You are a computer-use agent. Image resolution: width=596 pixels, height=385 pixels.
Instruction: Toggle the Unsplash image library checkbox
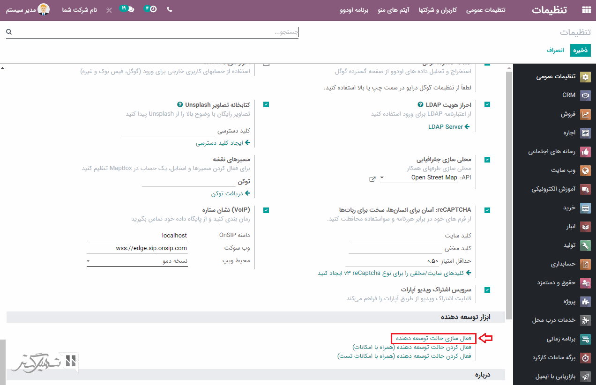(266, 105)
